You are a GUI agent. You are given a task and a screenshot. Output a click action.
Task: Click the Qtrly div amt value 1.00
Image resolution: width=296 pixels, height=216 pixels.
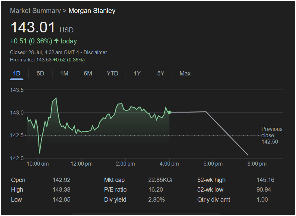click(262, 200)
